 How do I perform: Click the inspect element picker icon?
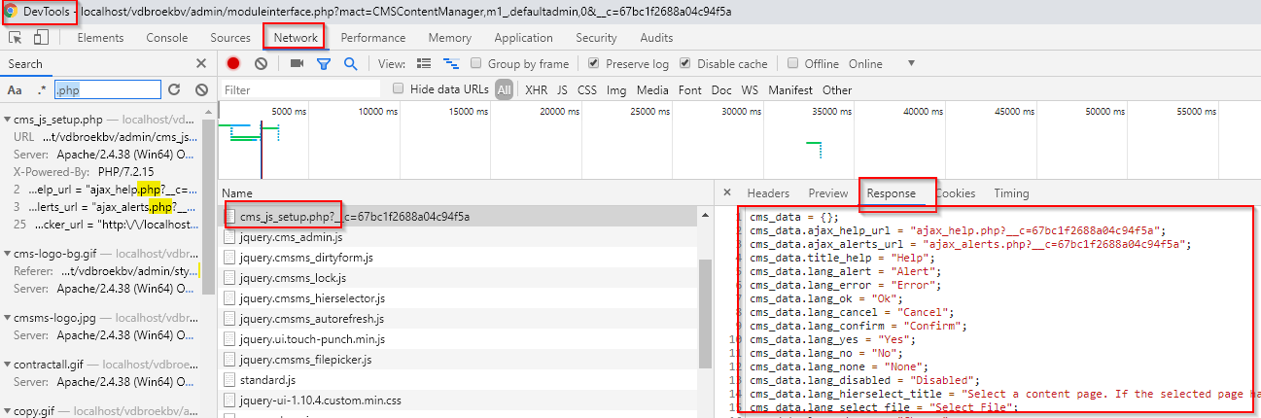16,38
